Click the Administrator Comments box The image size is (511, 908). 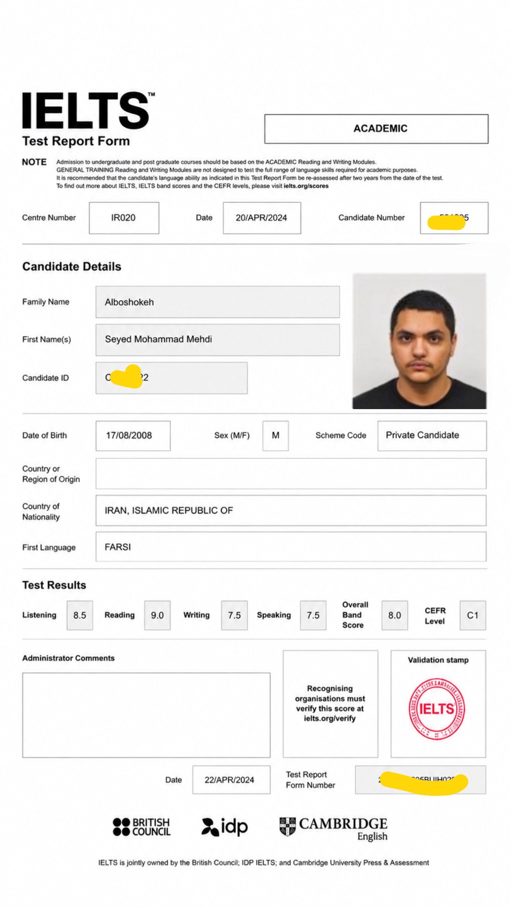pos(146,715)
